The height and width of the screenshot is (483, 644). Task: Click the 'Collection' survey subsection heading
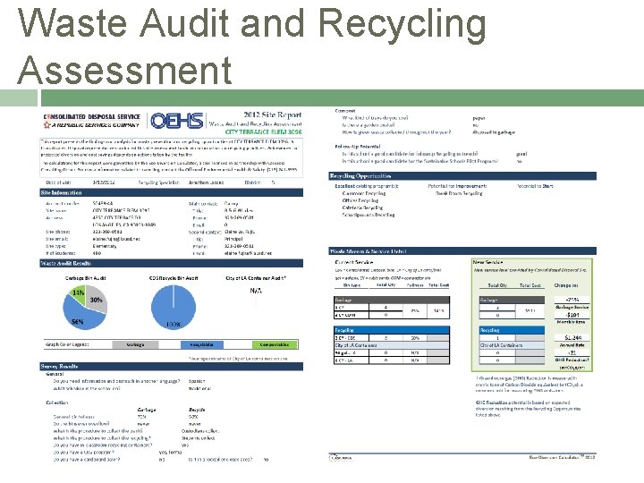pos(56,402)
